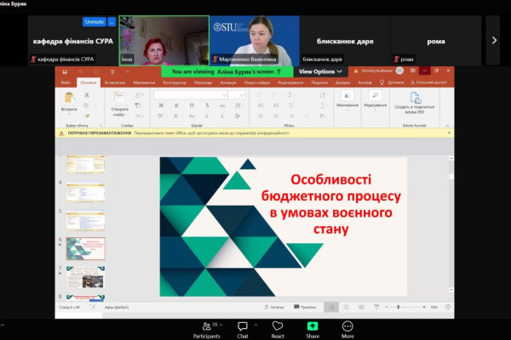Click the New Slide (Створити слайд) icon

119,97
